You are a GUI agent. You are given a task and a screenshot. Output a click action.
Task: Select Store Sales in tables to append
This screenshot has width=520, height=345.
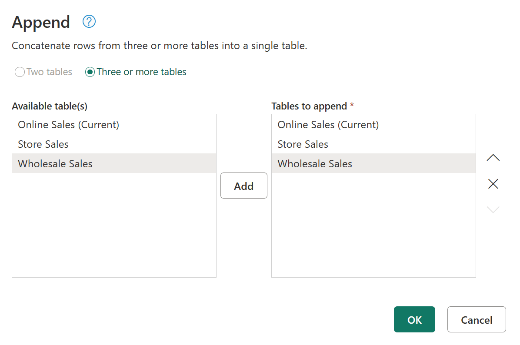(303, 144)
